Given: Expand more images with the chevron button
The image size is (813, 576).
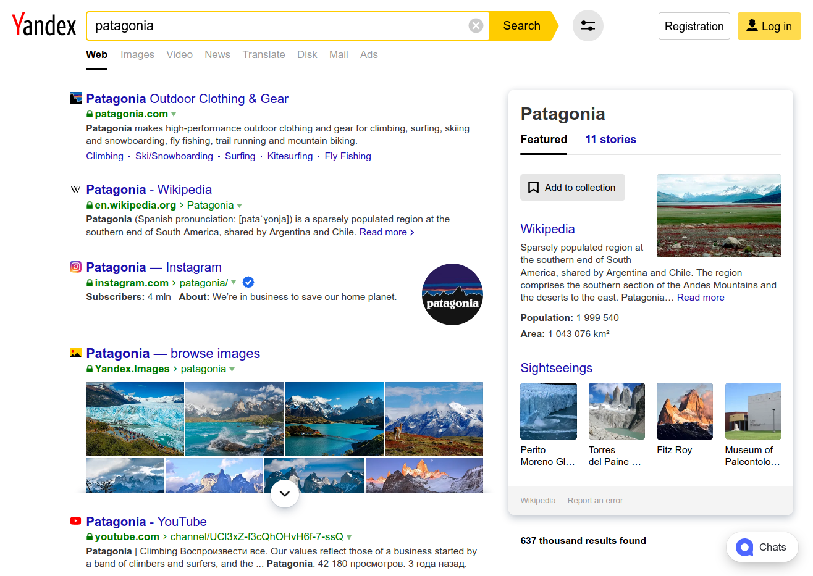Looking at the screenshot, I should coord(285,493).
